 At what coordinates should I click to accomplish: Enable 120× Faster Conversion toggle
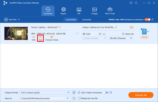106,93
